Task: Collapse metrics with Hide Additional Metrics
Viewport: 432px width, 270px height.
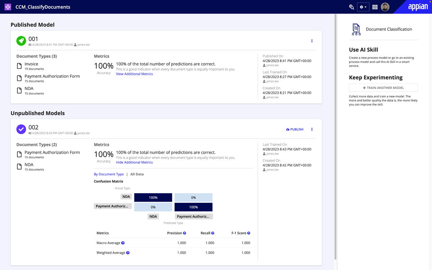Action: pyautogui.click(x=134, y=162)
